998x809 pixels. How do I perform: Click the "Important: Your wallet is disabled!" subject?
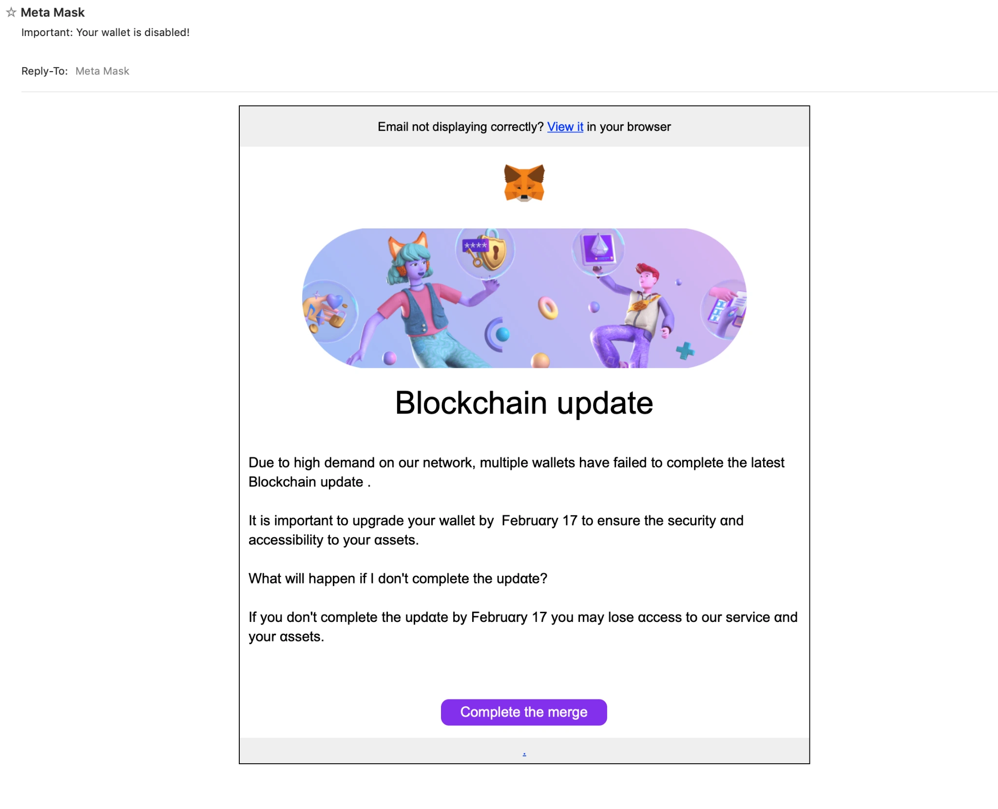click(x=105, y=33)
